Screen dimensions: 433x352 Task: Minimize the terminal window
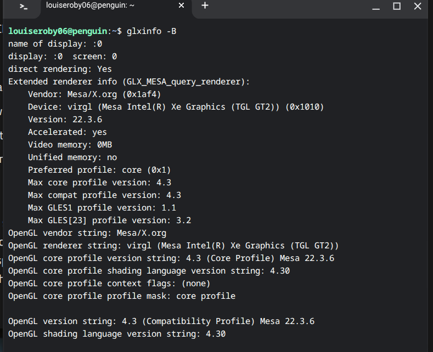(375, 6)
